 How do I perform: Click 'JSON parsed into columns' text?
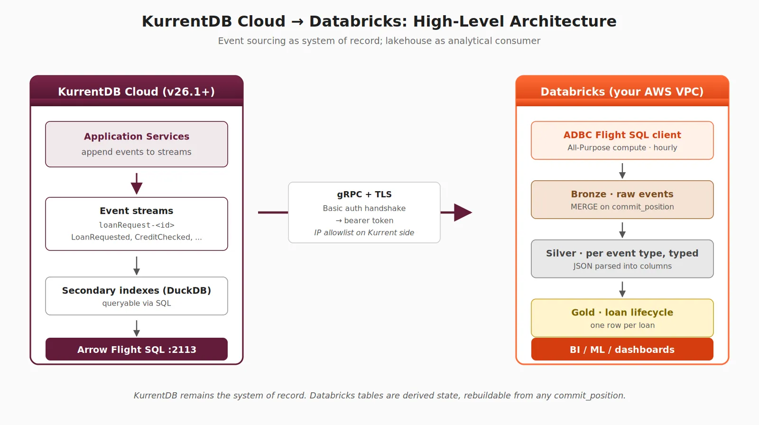[622, 266]
